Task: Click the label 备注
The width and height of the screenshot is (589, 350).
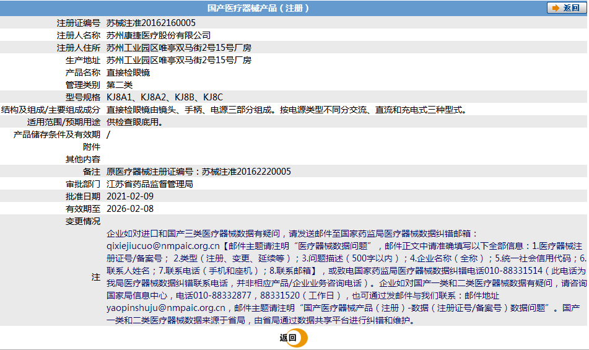Action: (x=92, y=172)
